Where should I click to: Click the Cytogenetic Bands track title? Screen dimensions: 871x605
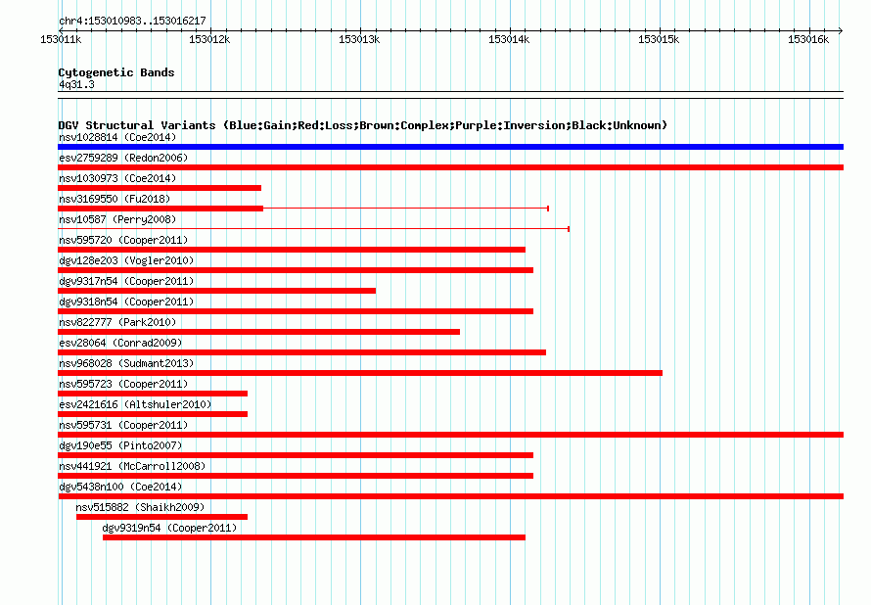click(116, 72)
